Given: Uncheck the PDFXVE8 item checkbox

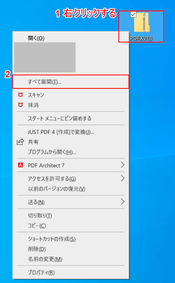Looking at the screenshot, I should 133,15.
